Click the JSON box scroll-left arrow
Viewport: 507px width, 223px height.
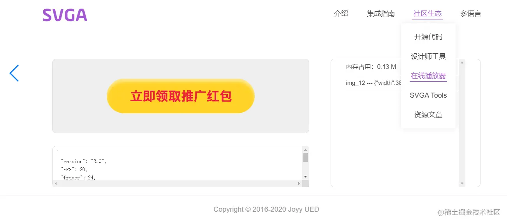56,183
